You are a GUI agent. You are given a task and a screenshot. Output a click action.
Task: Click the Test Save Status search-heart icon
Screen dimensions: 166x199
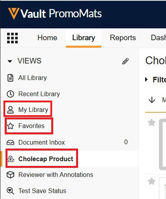pyautogui.click(x=10, y=191)
